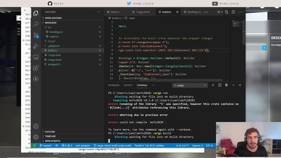Click the blue arrow button in background window
Viewport: 281px width, 158px height.
(x=264, y=48)
